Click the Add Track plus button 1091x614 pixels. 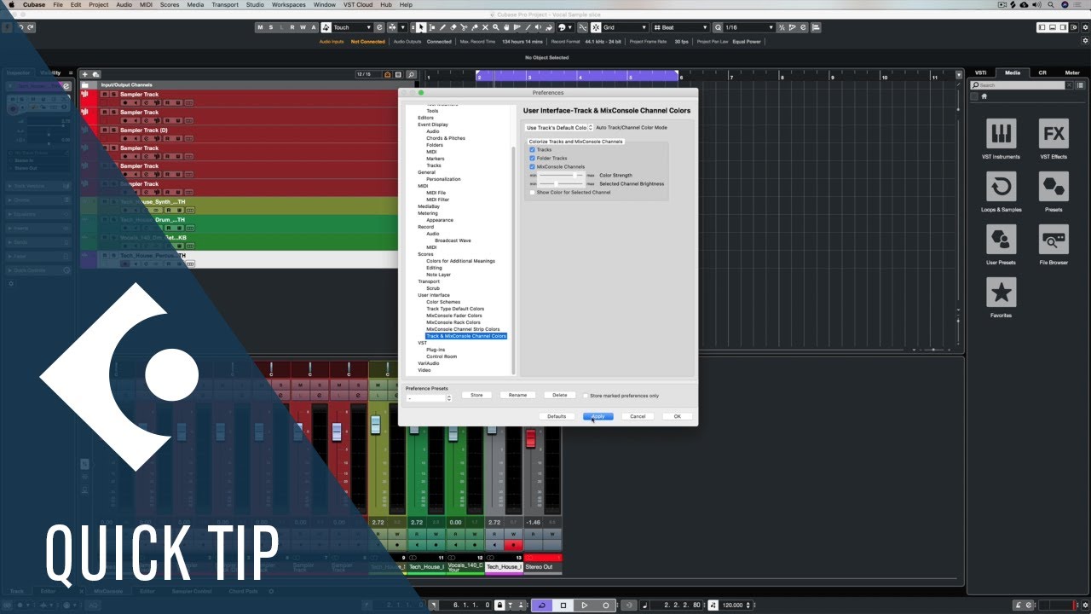[85, 74]
